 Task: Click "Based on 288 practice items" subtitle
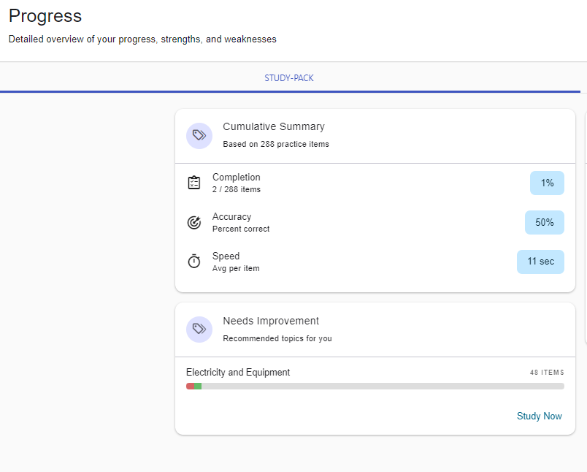click(276, 144)
